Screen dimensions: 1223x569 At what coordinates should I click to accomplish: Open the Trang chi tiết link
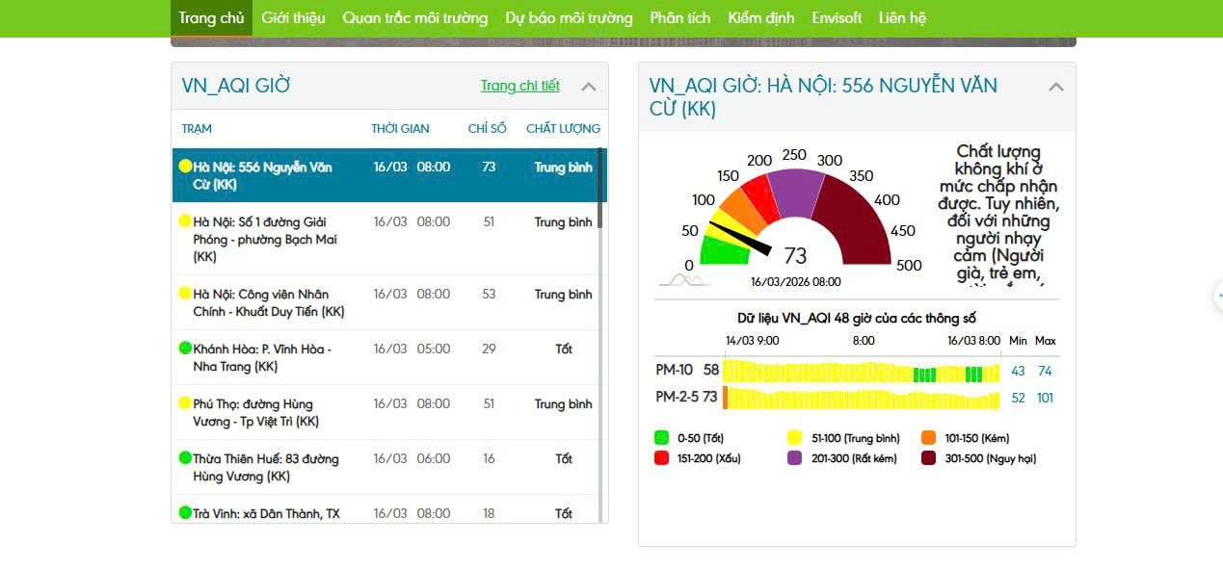[519, 86]
